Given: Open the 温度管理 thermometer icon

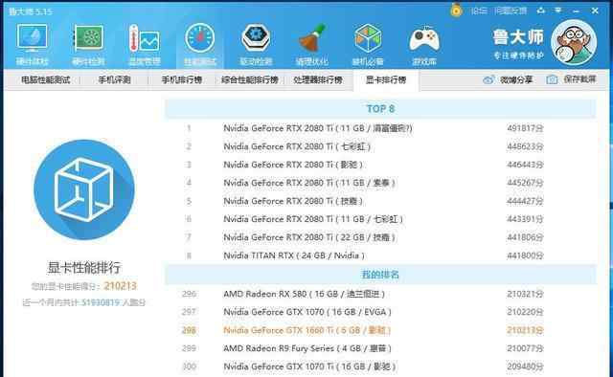Looking at the screenshot, I should coord(144,44).
